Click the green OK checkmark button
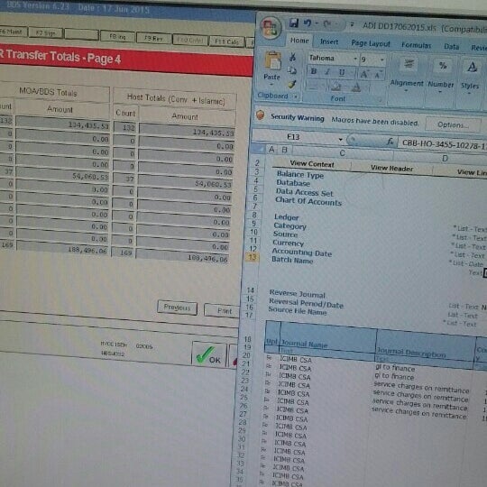 click(209, 355)
